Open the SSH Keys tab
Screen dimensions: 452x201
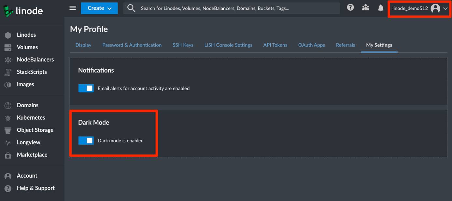[183, 45]
